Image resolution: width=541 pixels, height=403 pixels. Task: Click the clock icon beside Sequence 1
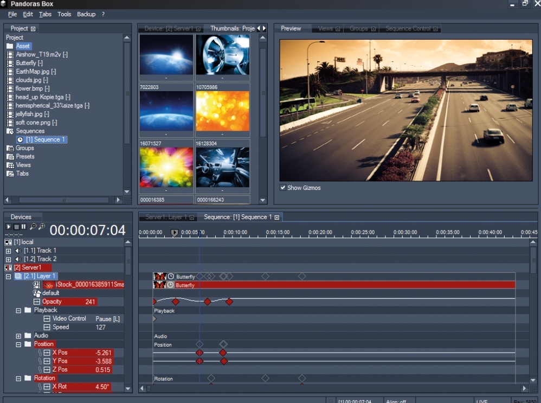click(x=20, y=139)
